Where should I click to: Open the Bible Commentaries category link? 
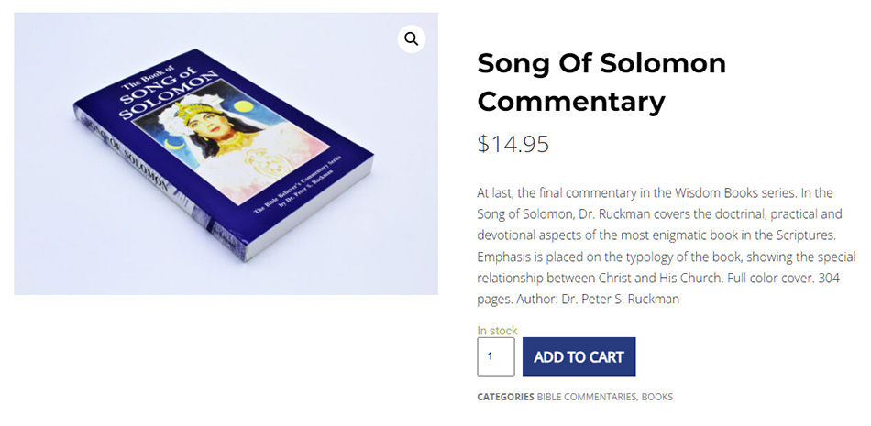586,397
